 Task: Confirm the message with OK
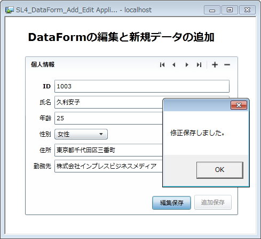coord(220,170)
